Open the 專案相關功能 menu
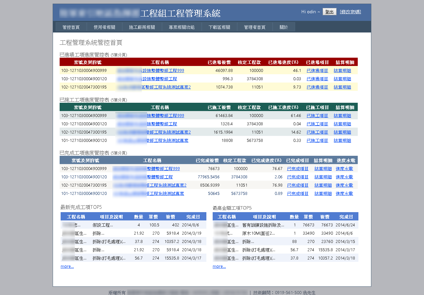Screen dimensions: 424x295 182,27
